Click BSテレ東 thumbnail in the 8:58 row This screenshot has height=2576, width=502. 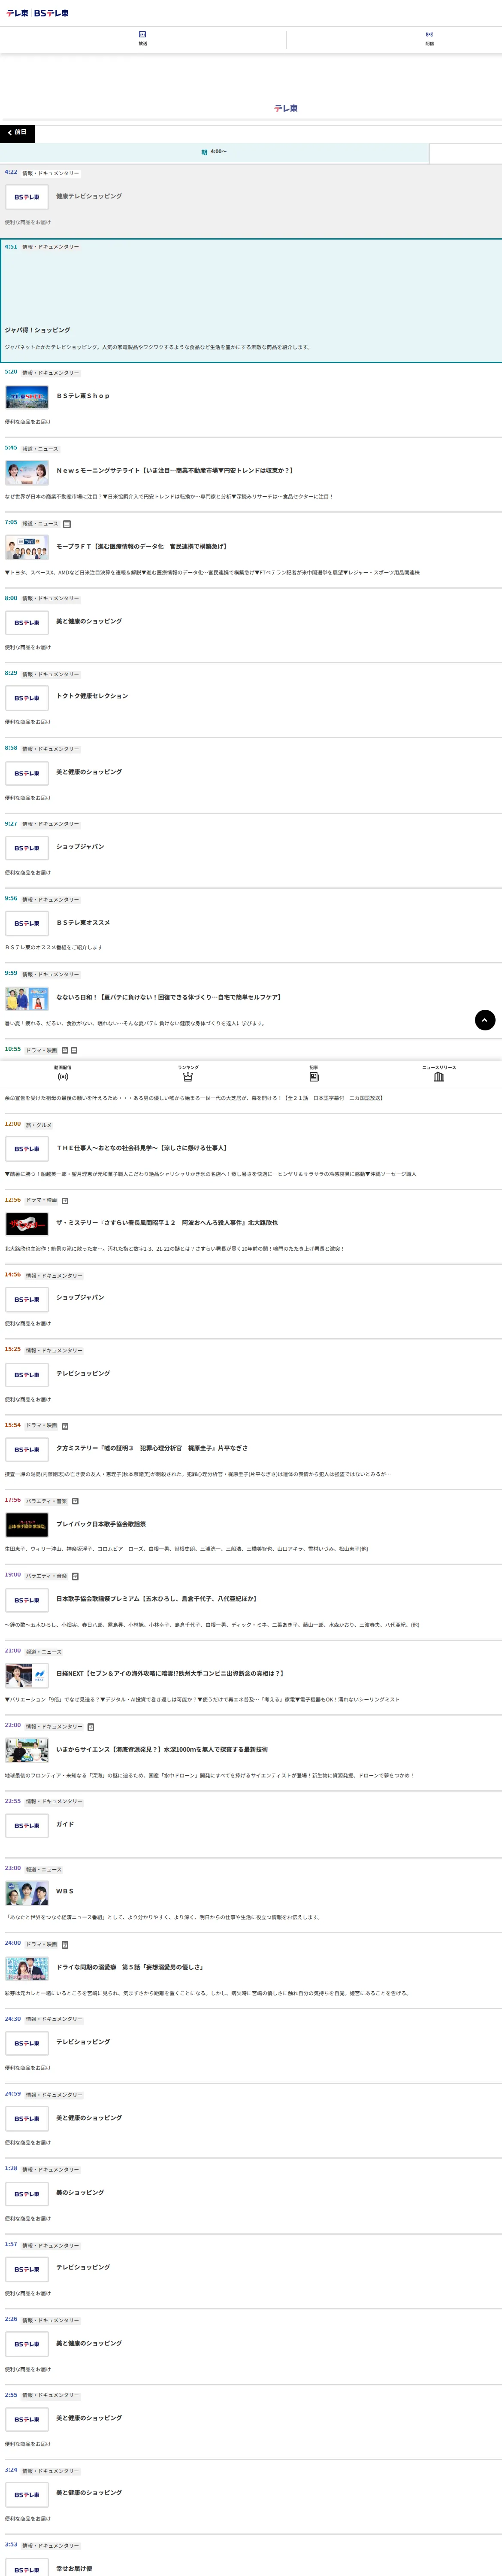coord(27,773)
